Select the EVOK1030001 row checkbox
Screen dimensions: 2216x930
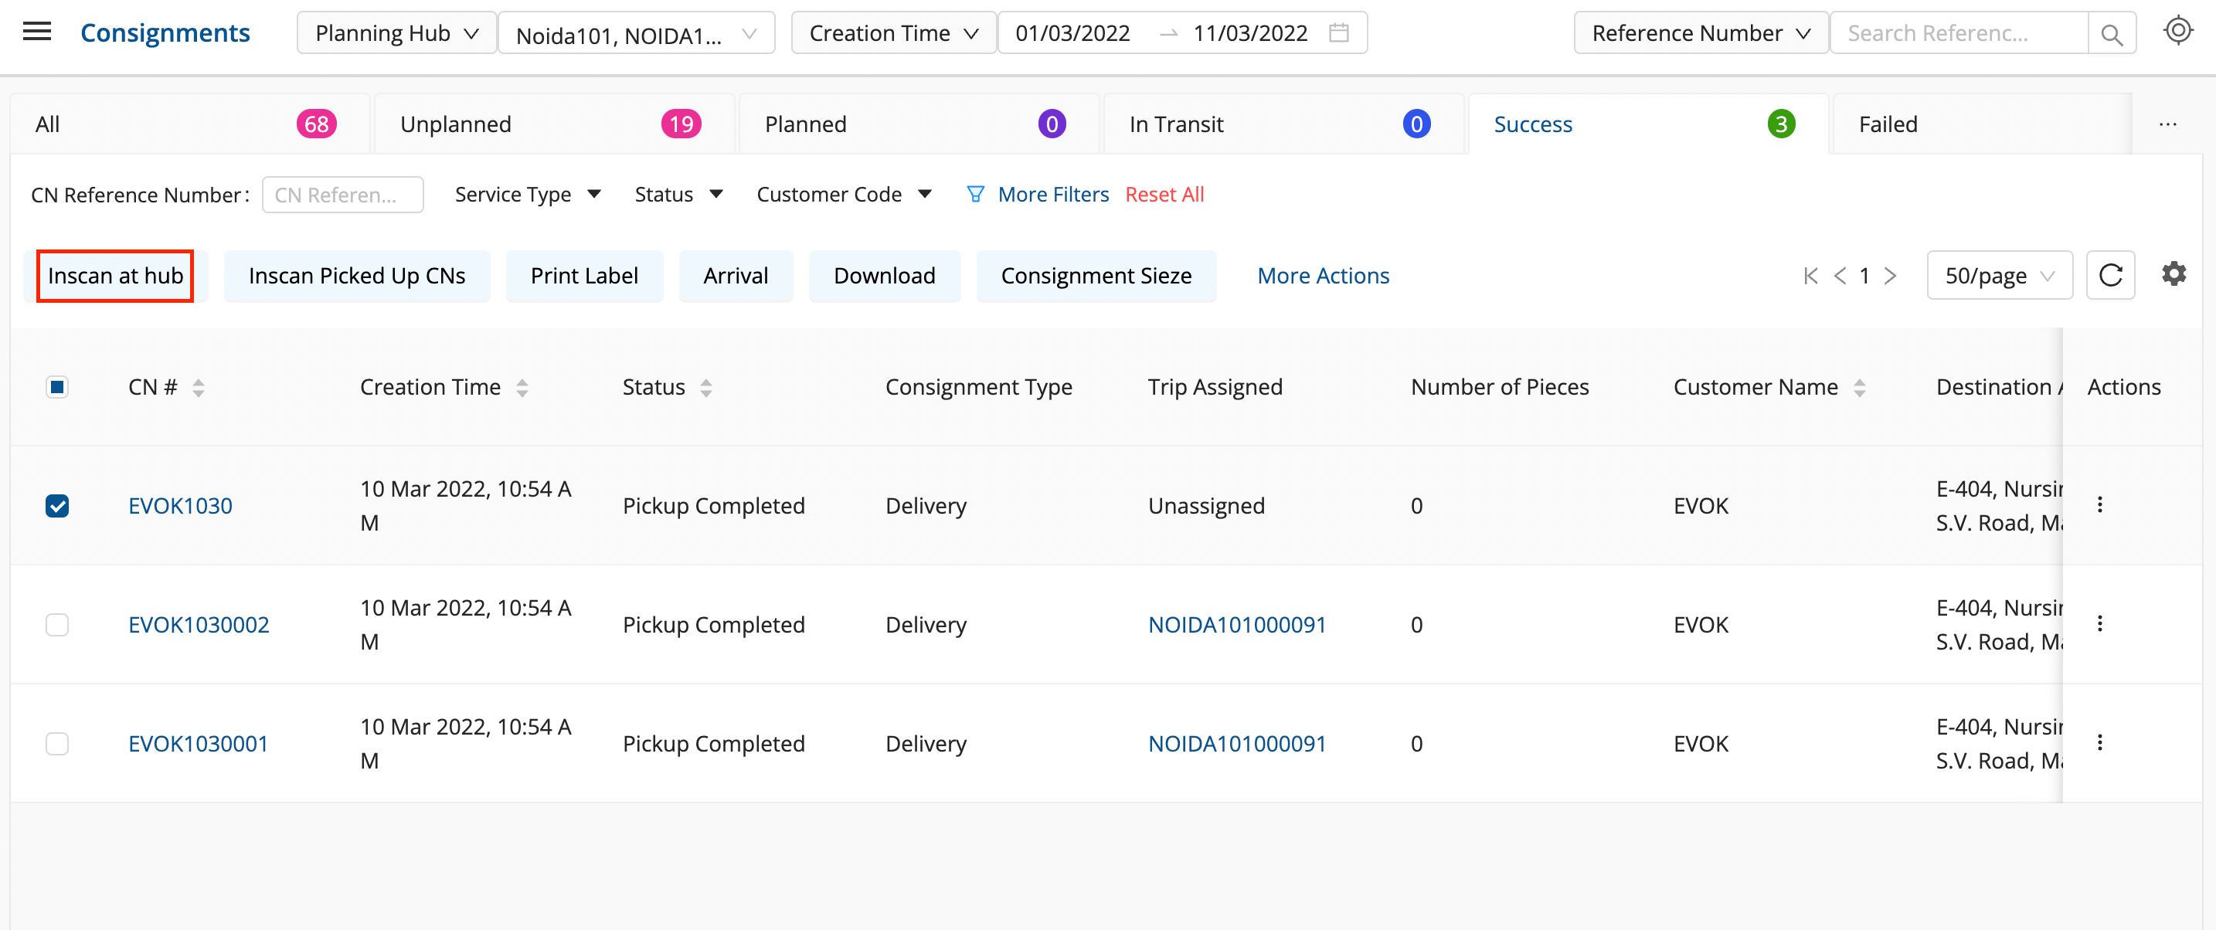[x=56, y=743]
